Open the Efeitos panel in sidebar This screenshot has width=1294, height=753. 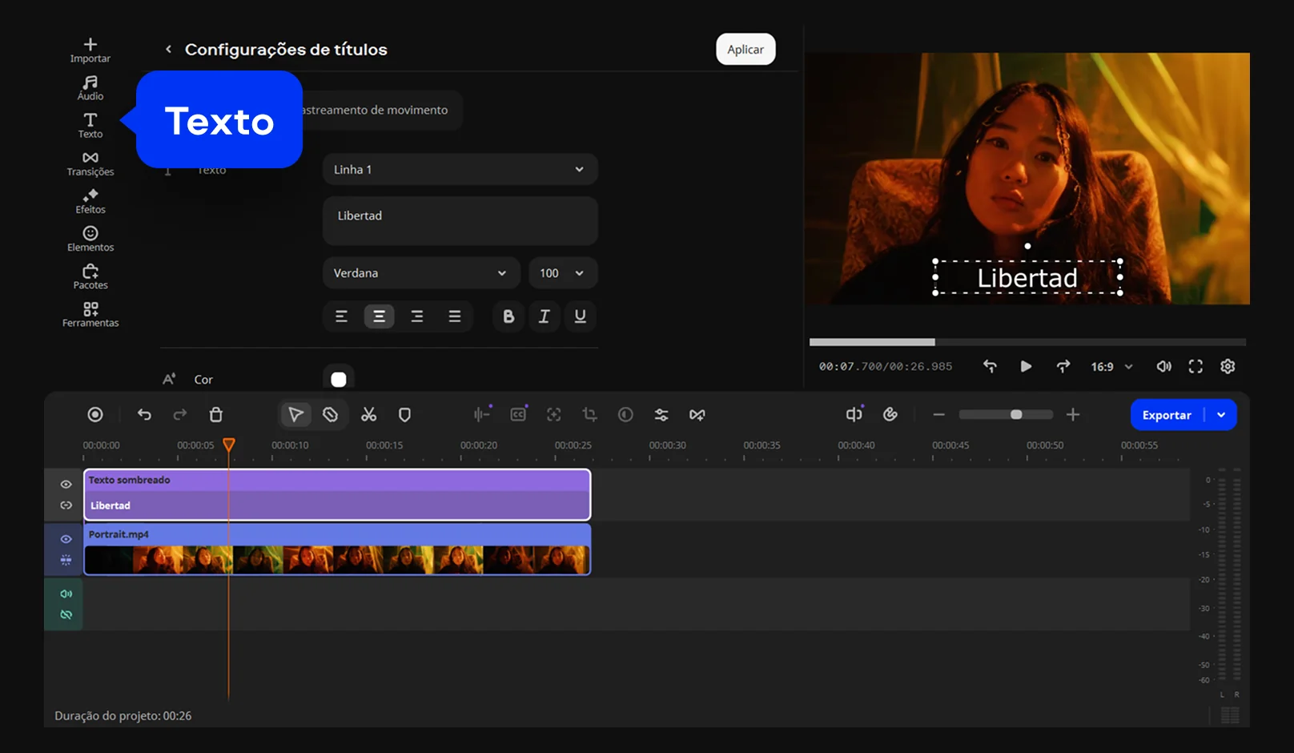[x=90, y=201]
